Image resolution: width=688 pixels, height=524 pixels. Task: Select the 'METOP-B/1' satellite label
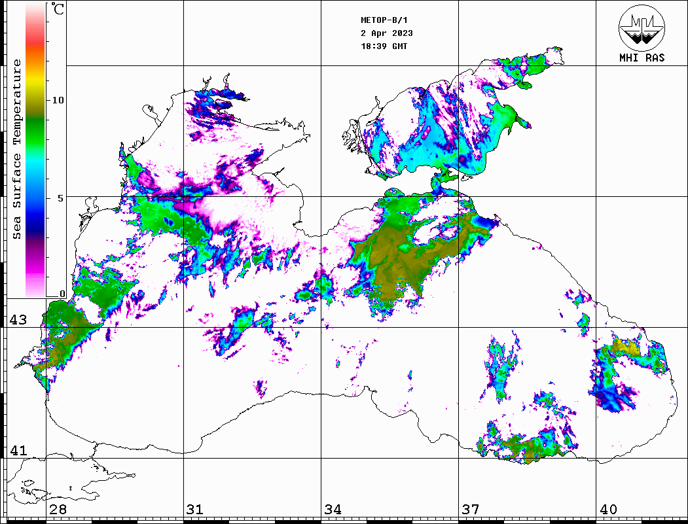pyautogui.click(x=384, y=20)
